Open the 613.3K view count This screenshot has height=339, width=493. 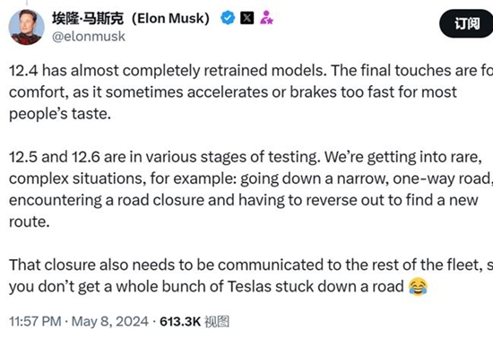click(180, 321)
